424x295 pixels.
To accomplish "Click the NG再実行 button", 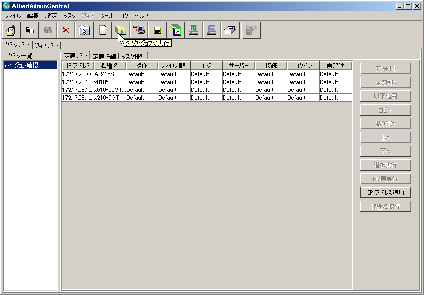I will 386,179.
